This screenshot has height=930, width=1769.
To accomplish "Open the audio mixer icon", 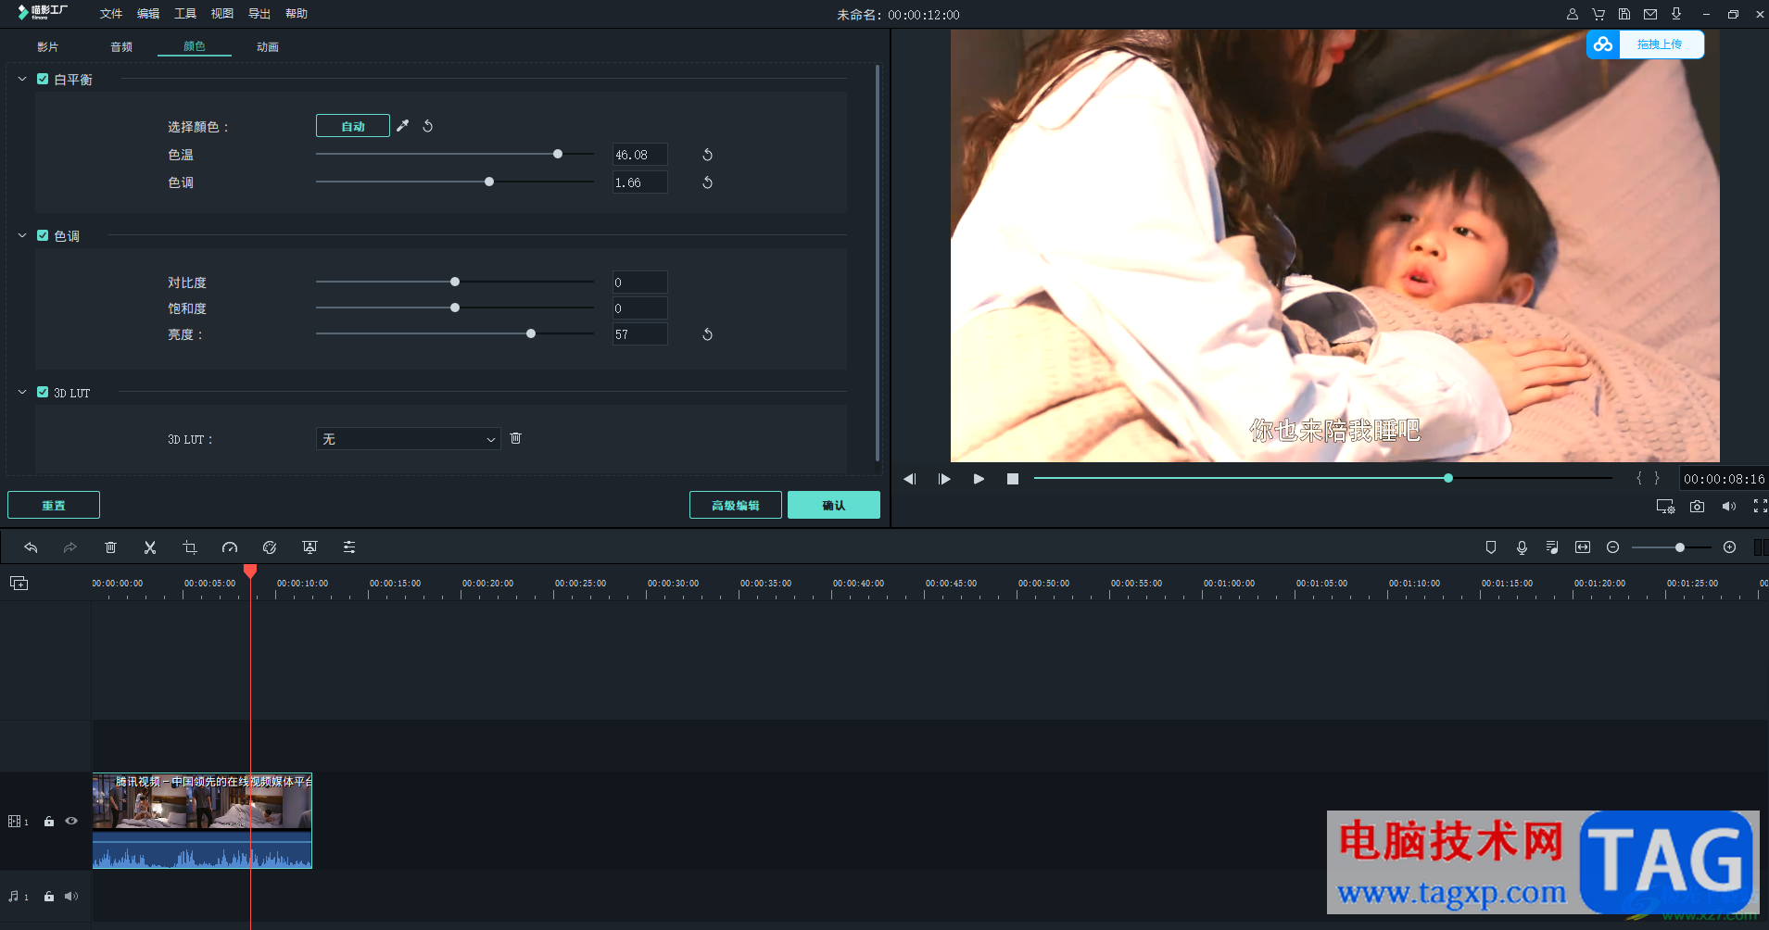I will click(x=1552, y=547).
